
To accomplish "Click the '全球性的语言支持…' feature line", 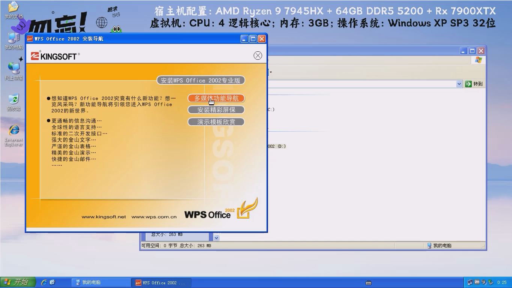I will (x=77, y=127).
